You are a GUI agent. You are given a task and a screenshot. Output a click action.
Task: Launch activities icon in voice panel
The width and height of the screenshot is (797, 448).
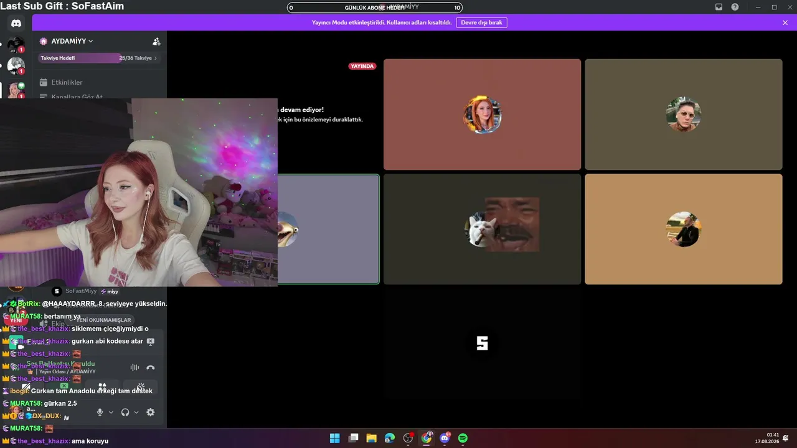[x=102, y=387]
